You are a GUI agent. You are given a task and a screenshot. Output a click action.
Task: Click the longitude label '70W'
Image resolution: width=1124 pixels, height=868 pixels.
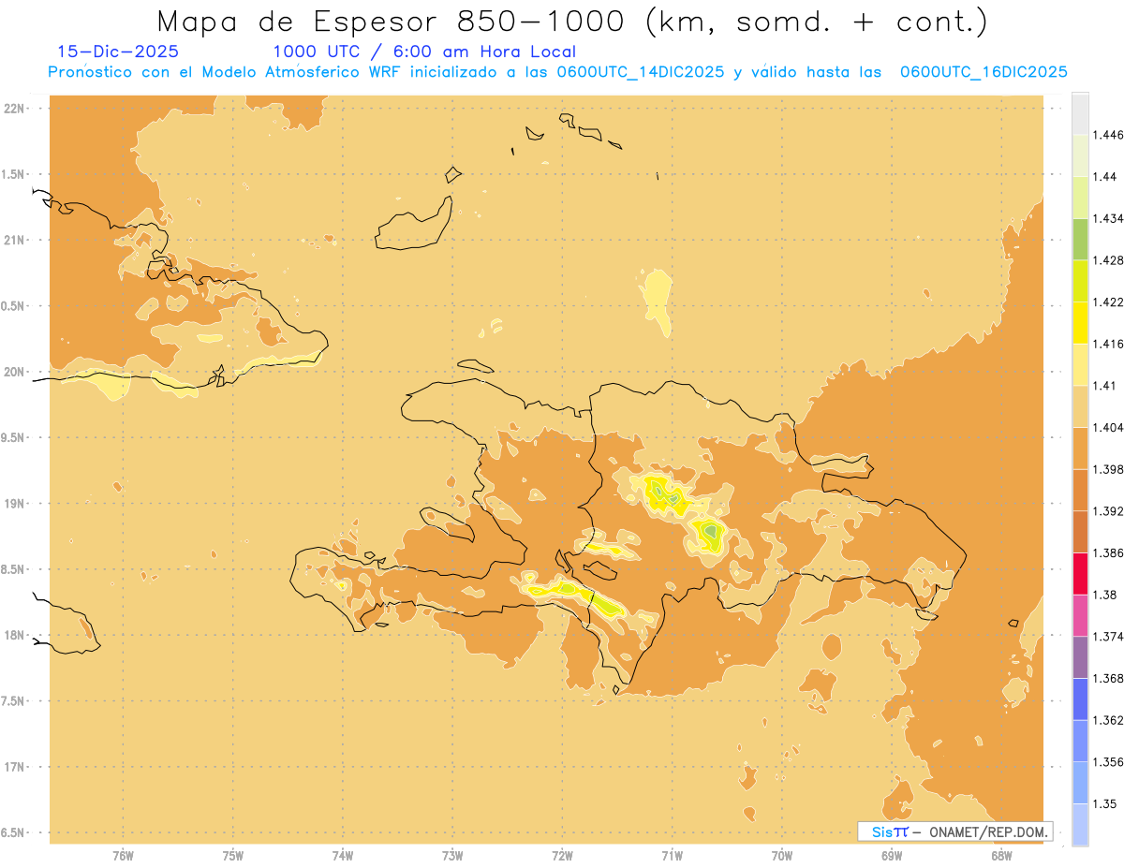[782, 856]
